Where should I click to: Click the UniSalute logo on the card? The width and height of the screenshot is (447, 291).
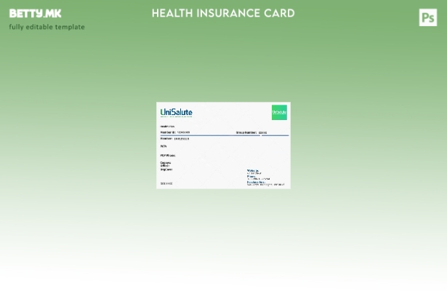176,113
